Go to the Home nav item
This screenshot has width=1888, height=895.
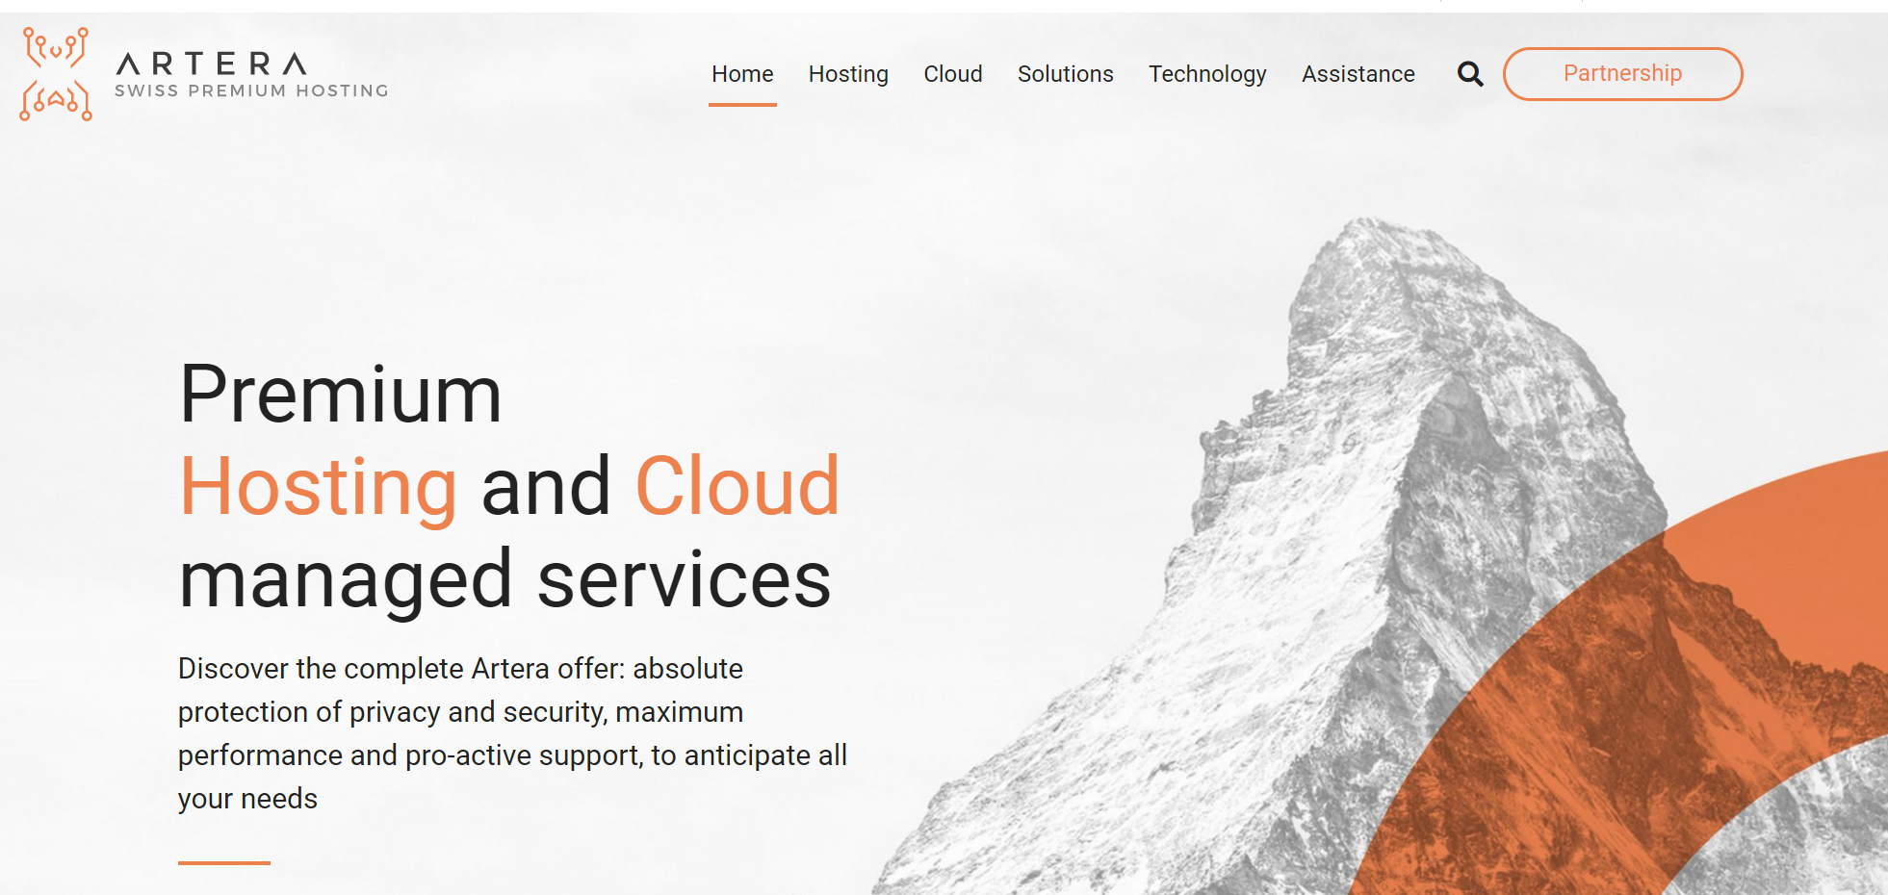click(x=742, y=74)
